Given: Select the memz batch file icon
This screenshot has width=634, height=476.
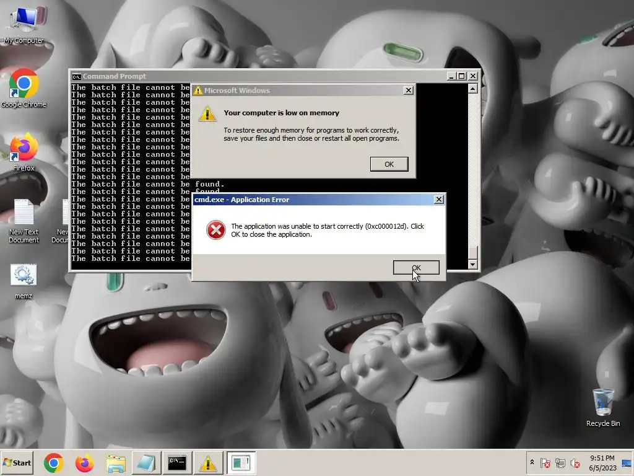Looking at the screenshot, I should click(x=24, y=282).
